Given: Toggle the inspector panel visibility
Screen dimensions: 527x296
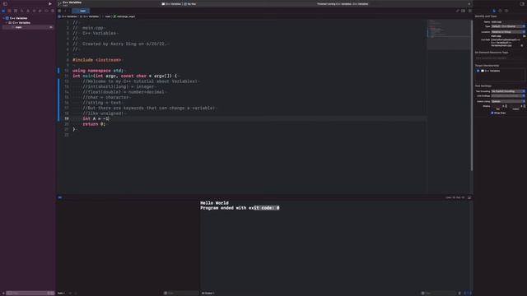Looking at the screenshot, I should [x=522, y=3].
